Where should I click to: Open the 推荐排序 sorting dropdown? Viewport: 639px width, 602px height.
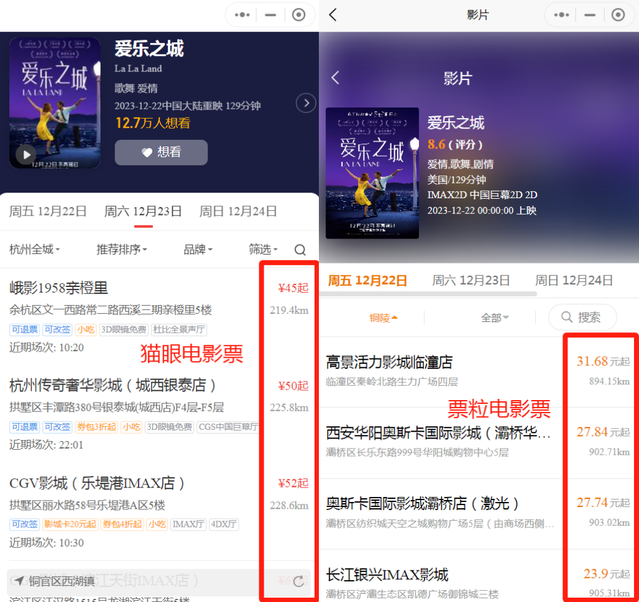(x=122, y=250)
